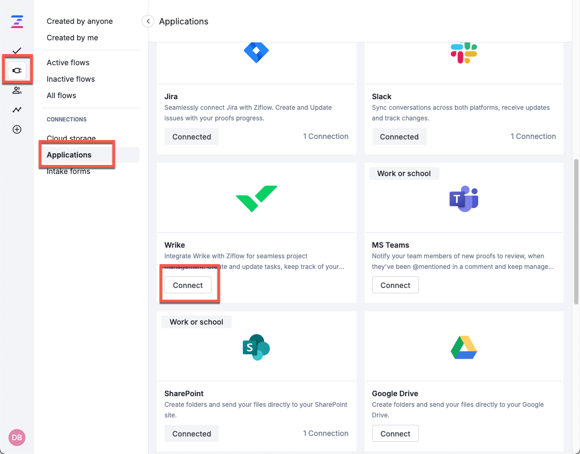This screenshot has width=580, height=454.
Task: Select Created by me filter
Action: 72,38
